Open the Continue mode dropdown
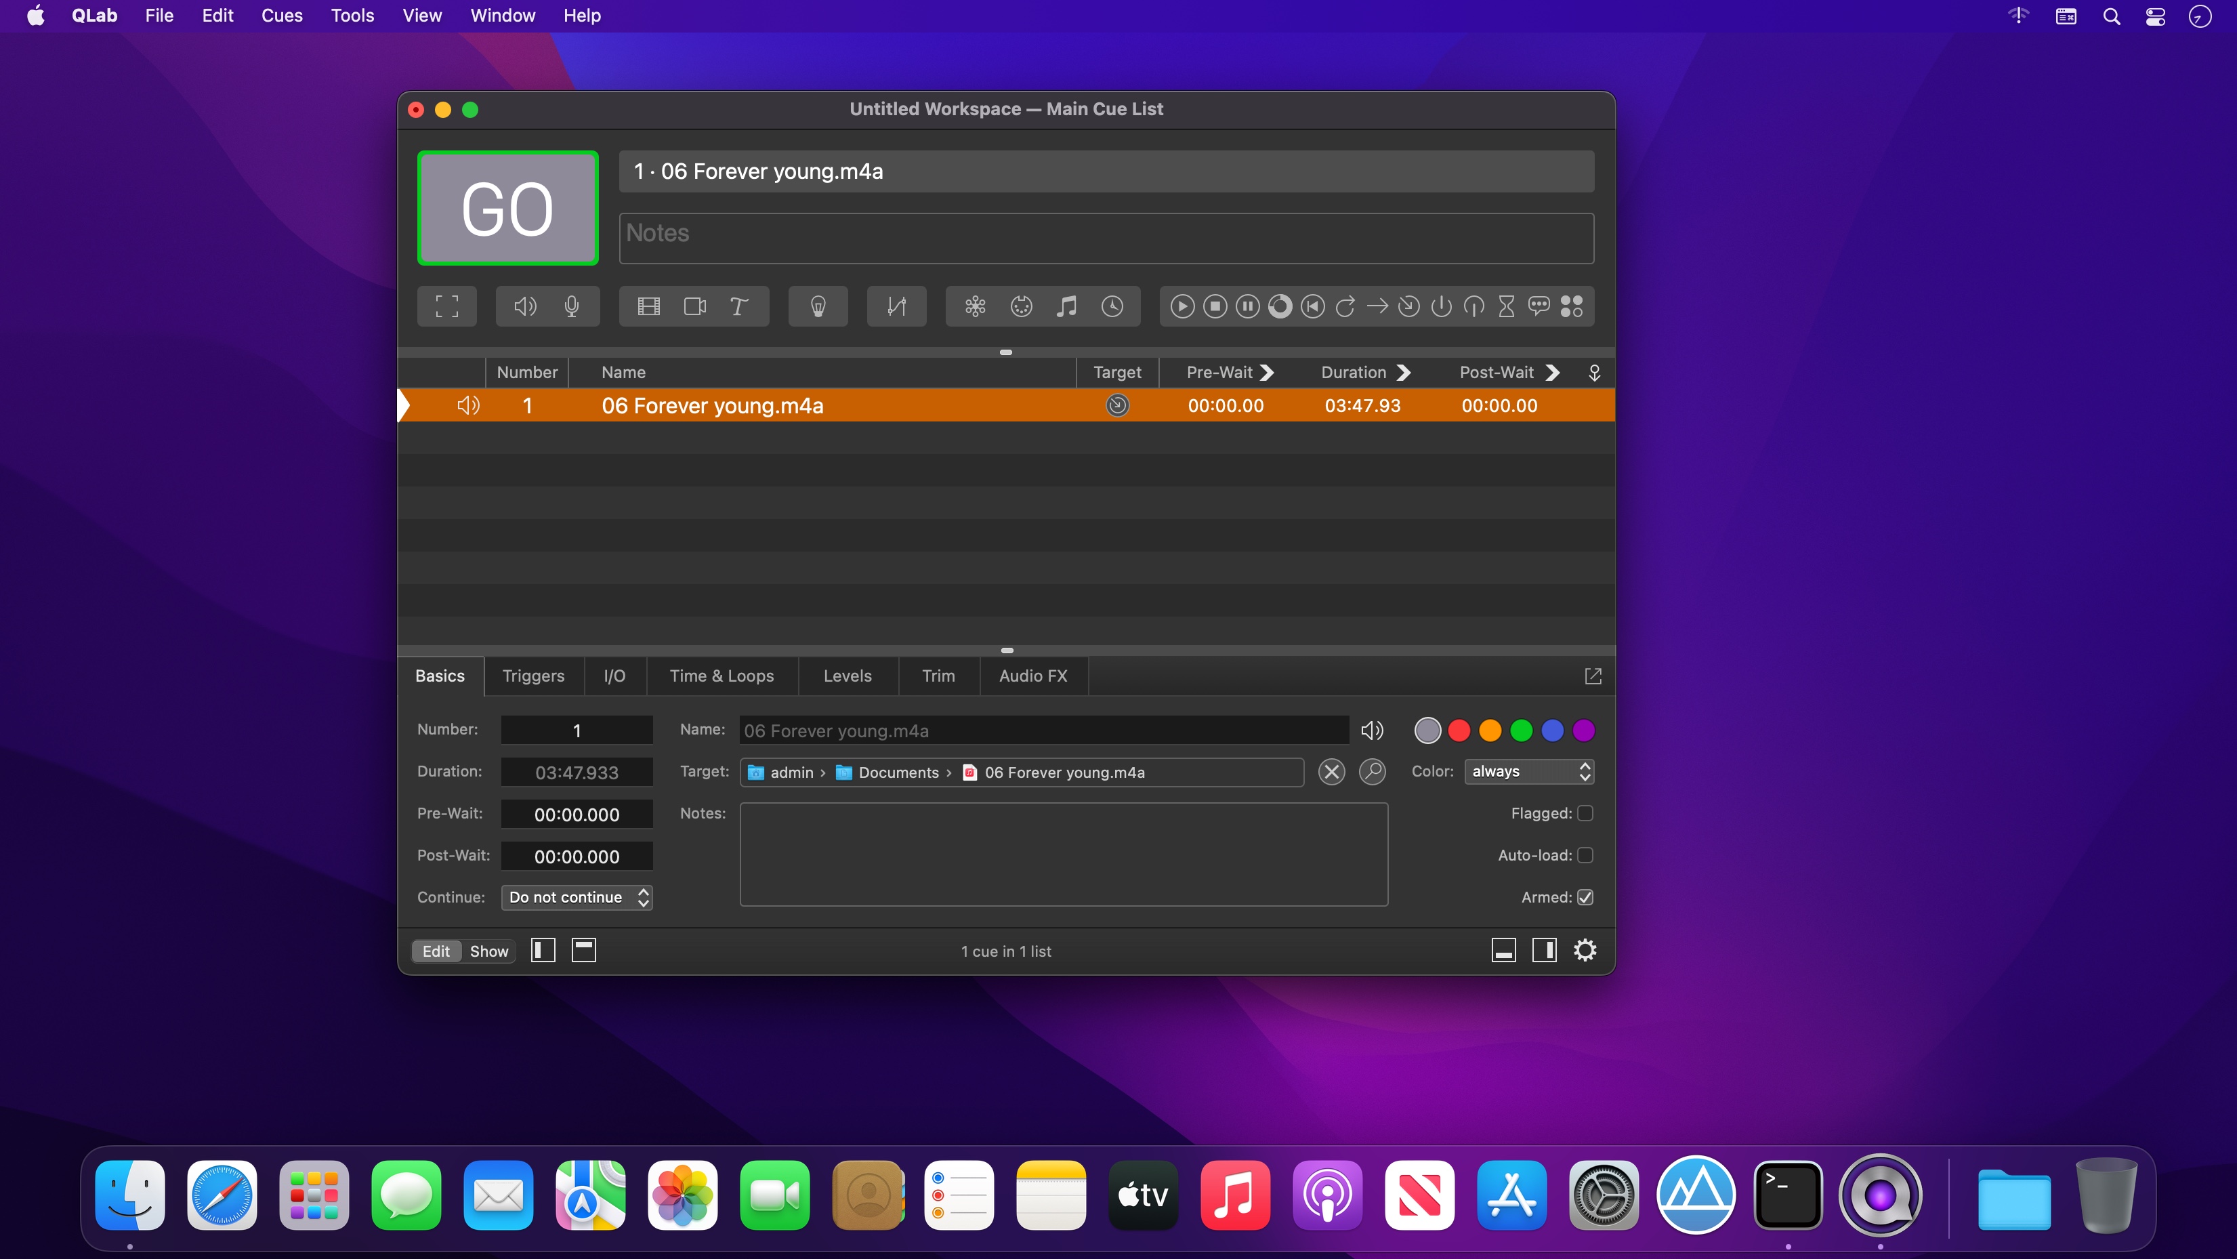 [x=577, y=898]
